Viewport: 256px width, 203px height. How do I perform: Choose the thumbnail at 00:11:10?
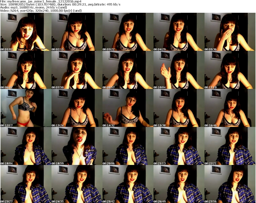[230, 70]
